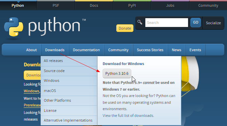Open the PyPI top tab
The image size is (227, 126).
click(x=132, y=5)
